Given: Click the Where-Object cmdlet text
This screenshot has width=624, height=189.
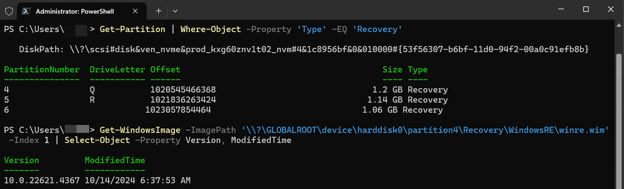Looking at the screenshot, I should pyautogui.click(x=211, y=29).
